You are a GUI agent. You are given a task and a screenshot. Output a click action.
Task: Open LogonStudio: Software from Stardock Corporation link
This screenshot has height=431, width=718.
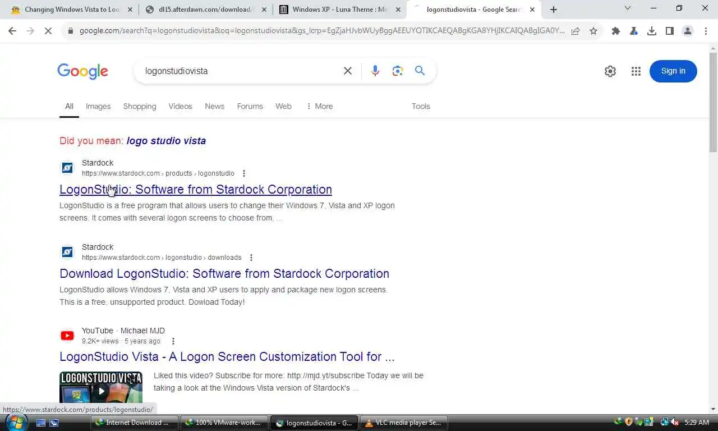tap(196, 189)
